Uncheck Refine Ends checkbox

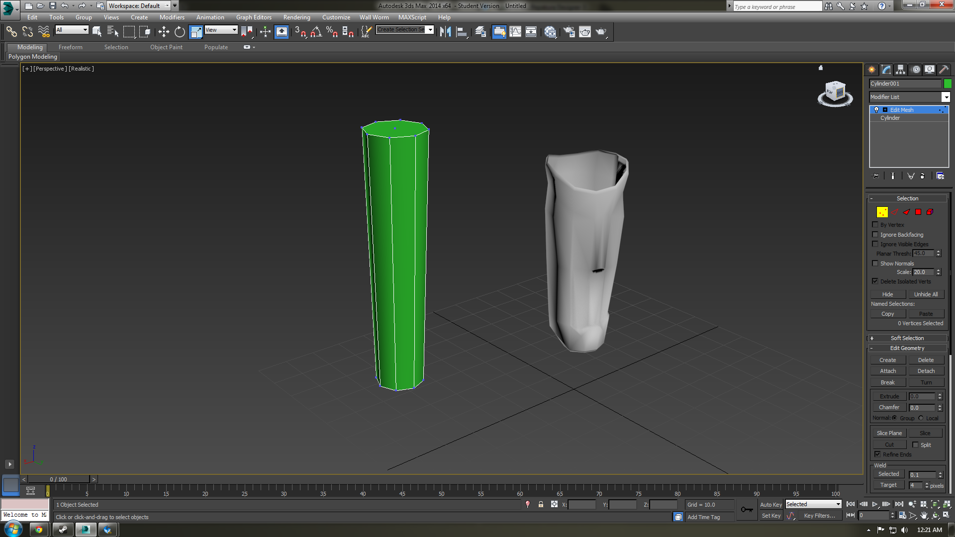878,454
